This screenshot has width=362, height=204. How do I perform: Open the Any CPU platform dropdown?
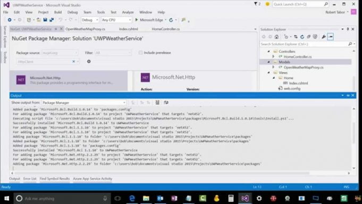(116, 20)
